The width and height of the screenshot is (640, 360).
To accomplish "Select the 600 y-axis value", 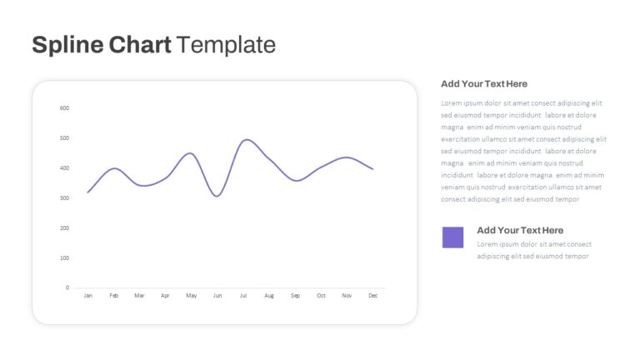I will [x=64, y=108].
